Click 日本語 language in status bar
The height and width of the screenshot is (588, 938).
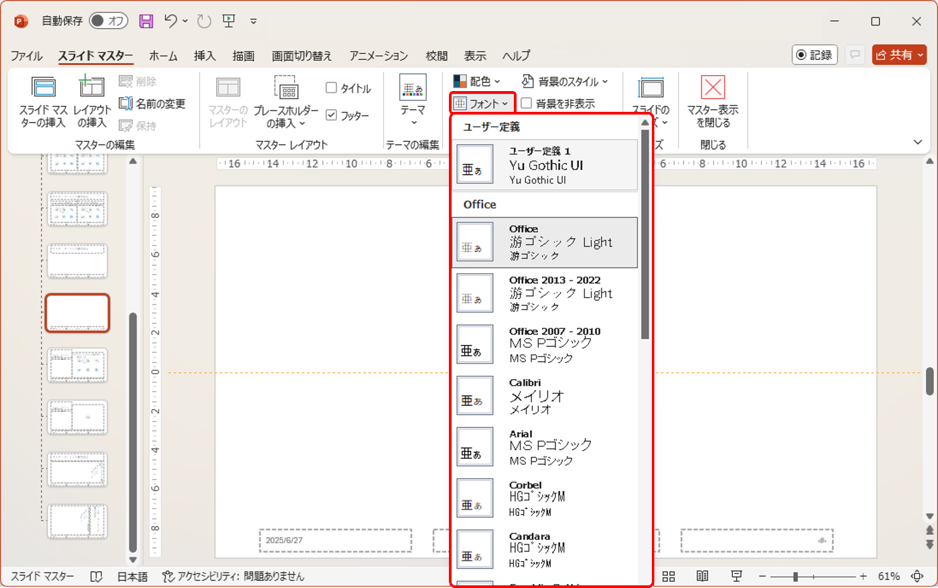coord(133,576)
